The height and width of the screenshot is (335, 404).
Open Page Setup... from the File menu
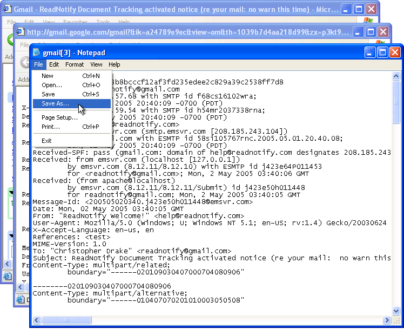59,117
